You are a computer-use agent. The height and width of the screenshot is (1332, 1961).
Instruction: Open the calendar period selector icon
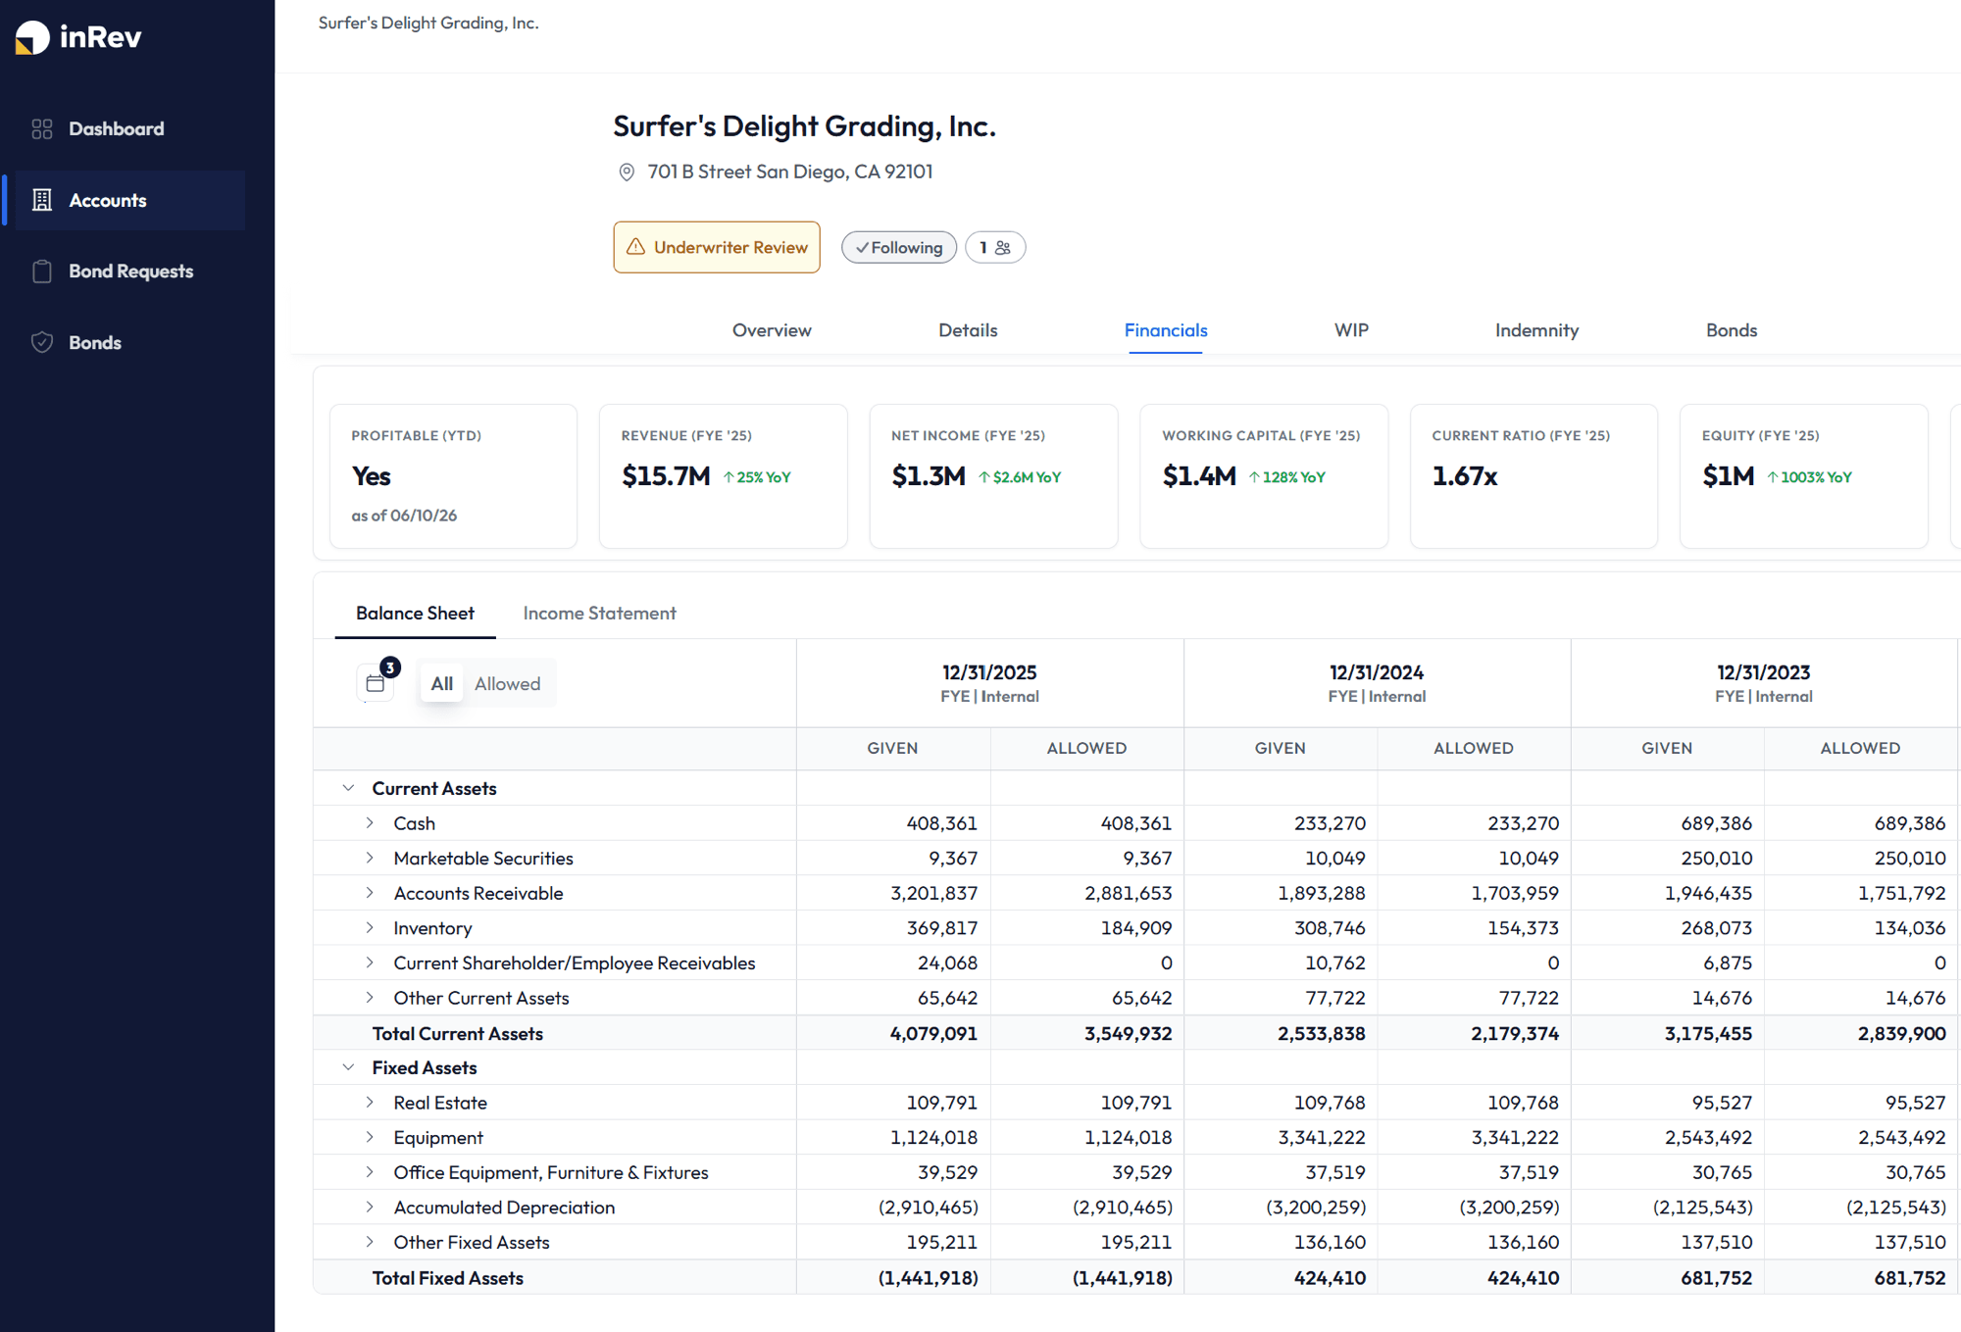point(375,683)
